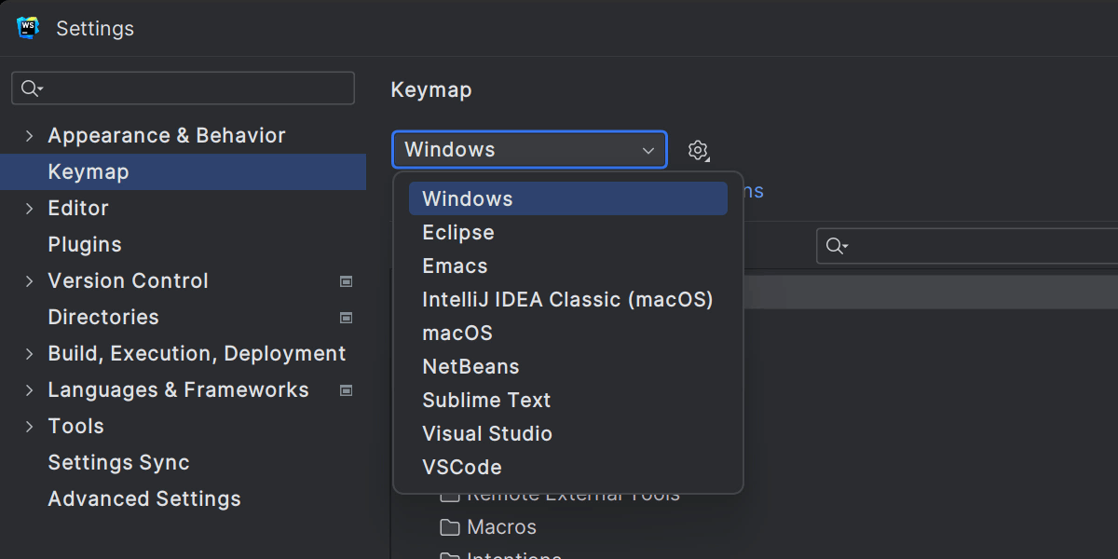Image resolution: width=1118 pixels, height=559 pixels.
Task: Focus the settings search field
Action: click(196, 89)
